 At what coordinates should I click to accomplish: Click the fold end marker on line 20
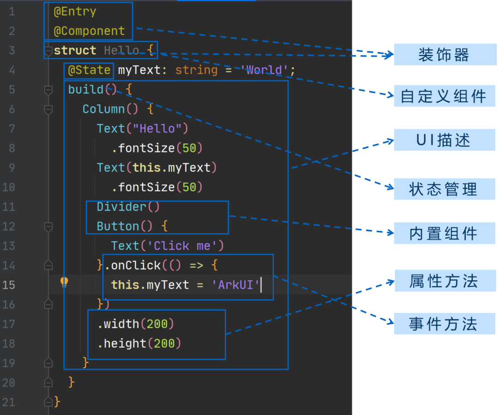pyautogui.click(x=48, y=382)
